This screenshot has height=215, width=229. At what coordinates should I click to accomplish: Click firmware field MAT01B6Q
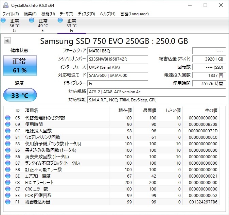point(118,51)
